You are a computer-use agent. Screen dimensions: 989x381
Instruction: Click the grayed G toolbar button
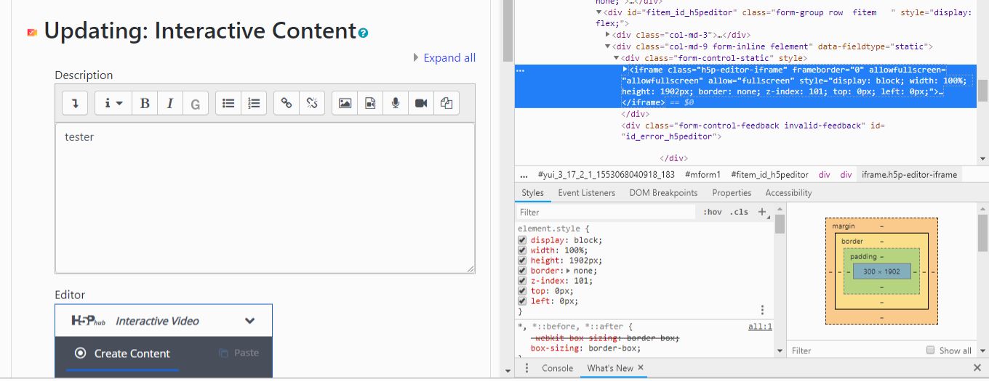195,103
